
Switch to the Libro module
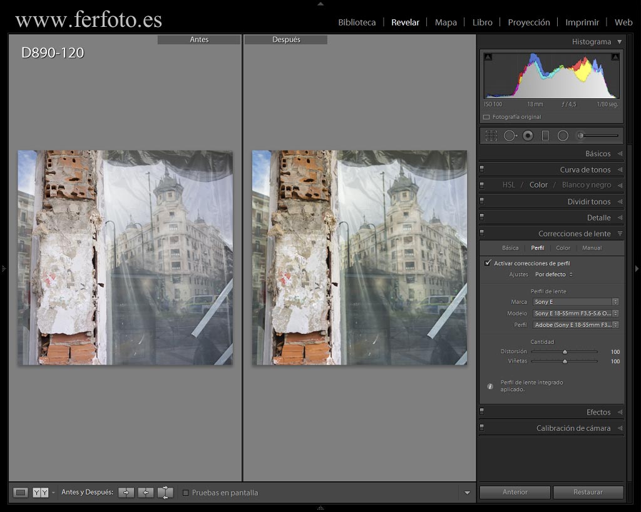click(x=483, y=23)
